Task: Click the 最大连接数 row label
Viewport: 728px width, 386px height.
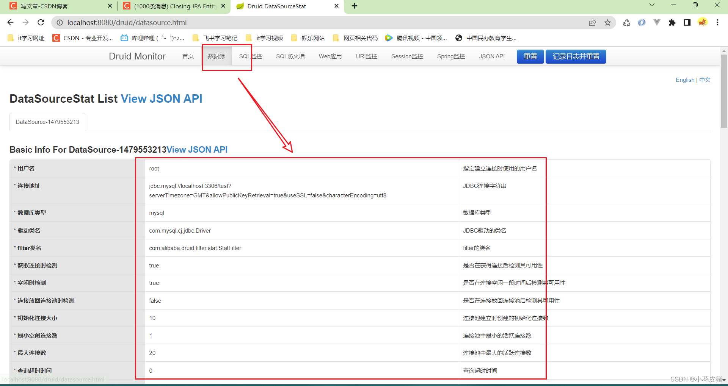Action: (x=32, y=353)
